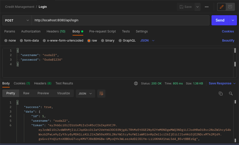
Task: Open the Authorization tab
Action: click(31, 31)
